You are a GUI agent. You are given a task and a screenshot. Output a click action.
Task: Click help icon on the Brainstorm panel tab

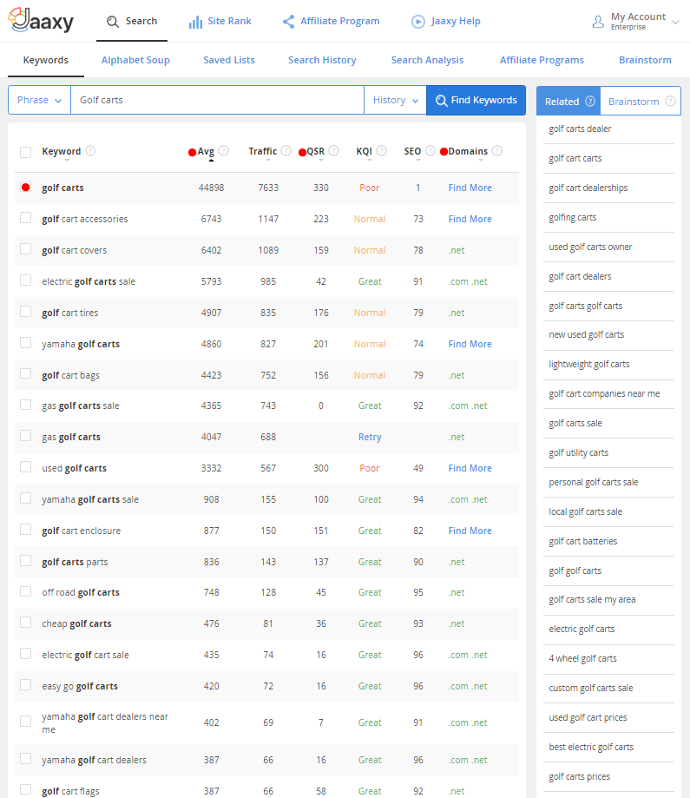pyautogui.click(x=671, y=101)
